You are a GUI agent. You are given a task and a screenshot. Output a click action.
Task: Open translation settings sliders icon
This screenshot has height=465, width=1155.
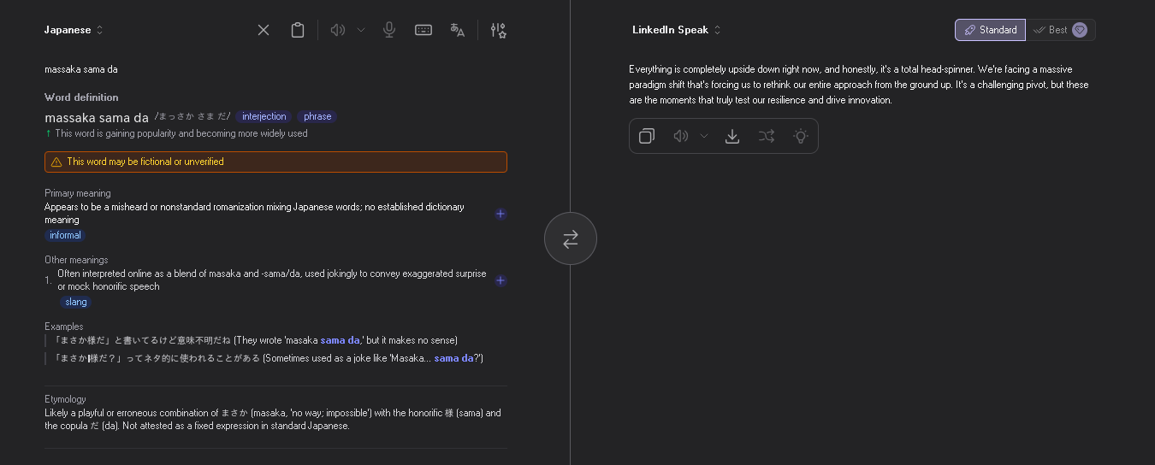click(x=499, y=30)
